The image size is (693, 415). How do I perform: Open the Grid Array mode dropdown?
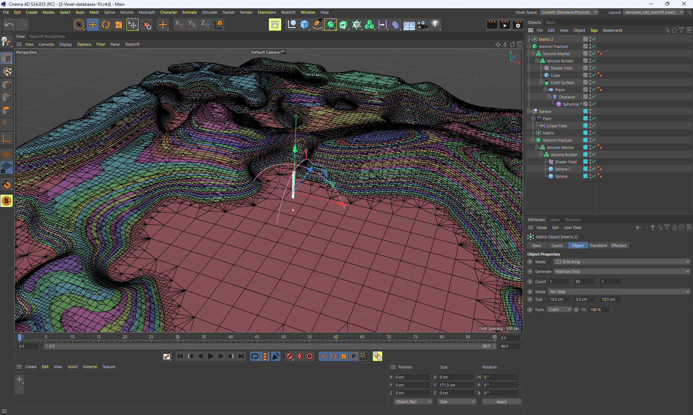622,262
